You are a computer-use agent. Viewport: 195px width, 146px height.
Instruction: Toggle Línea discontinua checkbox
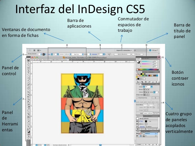tap(137, 98)
